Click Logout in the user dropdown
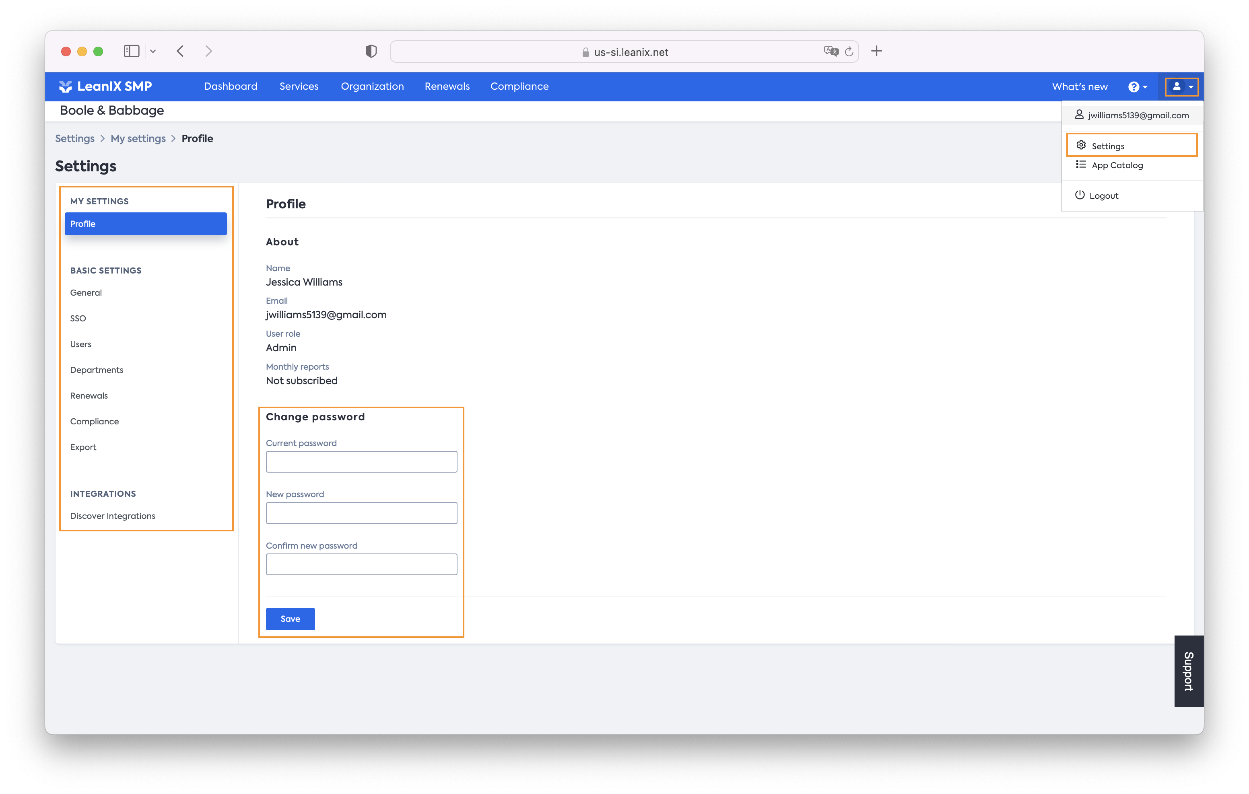The image size is (1249, 794). click(x=1132, y=195)
